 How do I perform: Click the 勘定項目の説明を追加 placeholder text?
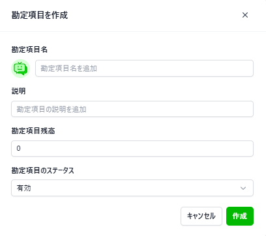52,109
